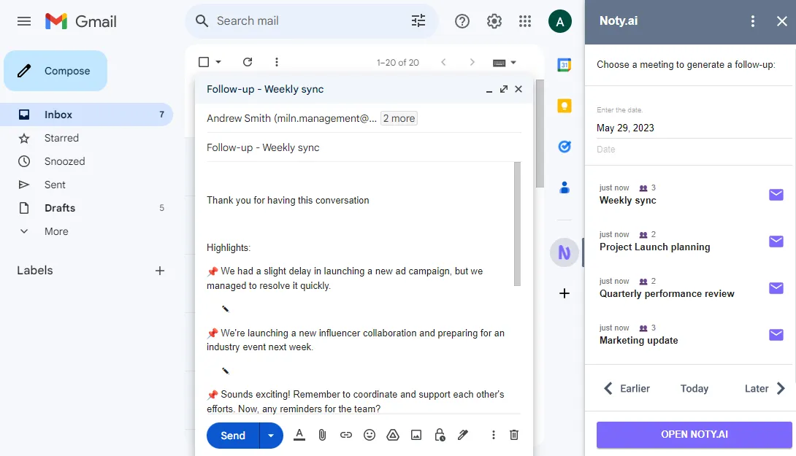Open the Google apps grid

[x=525, y=21]
